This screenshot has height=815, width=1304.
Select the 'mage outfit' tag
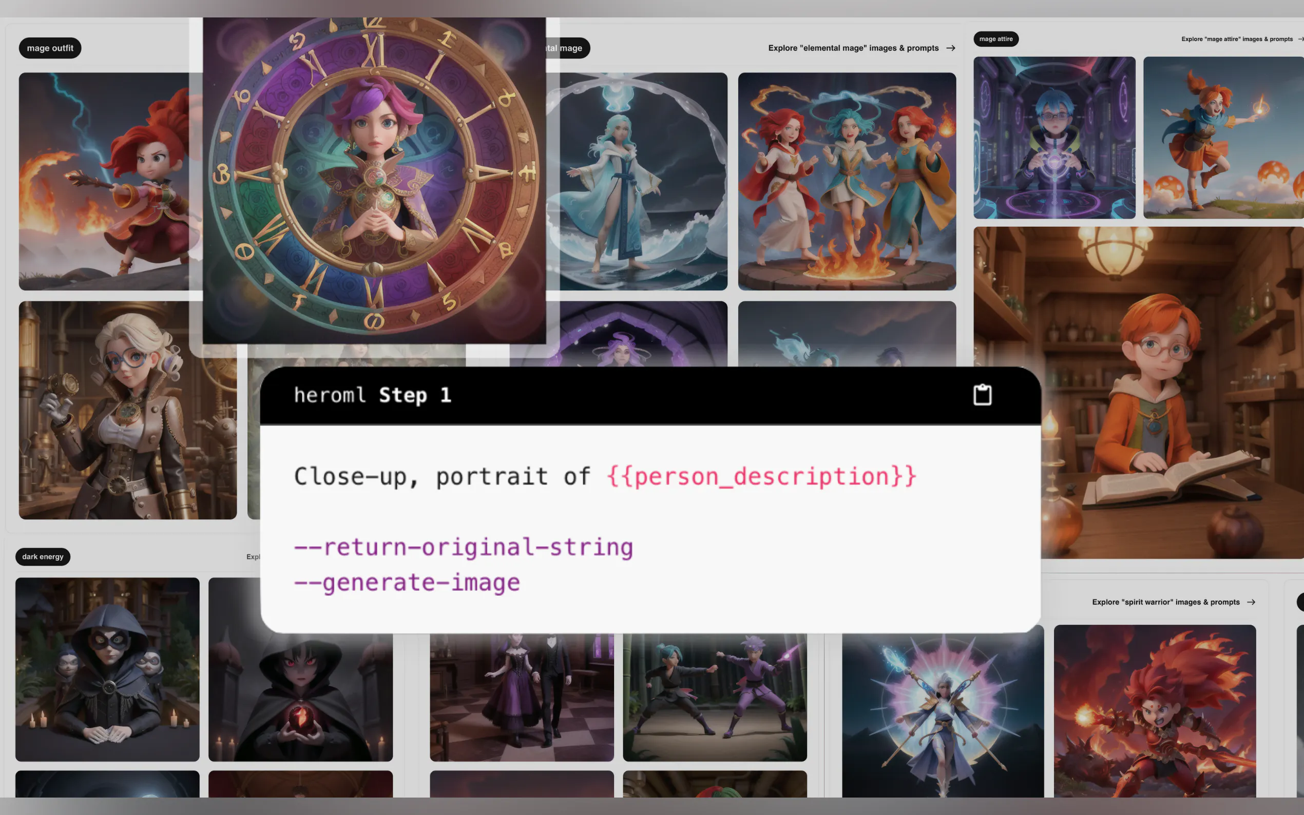click(x=50, y=48)
